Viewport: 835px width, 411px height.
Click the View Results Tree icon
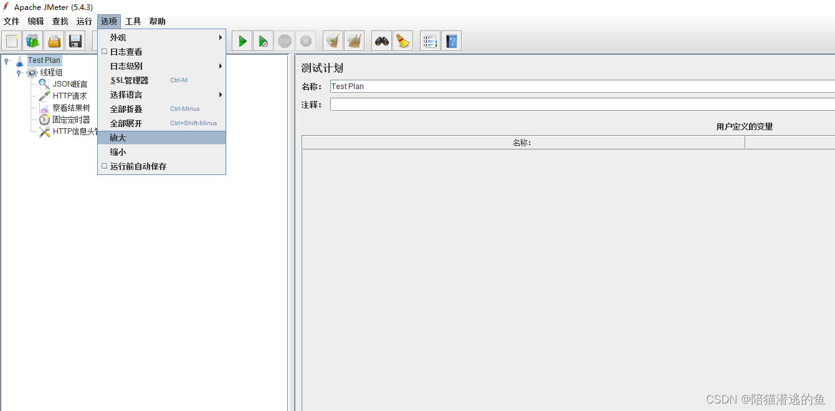click(x=44, y=108)
